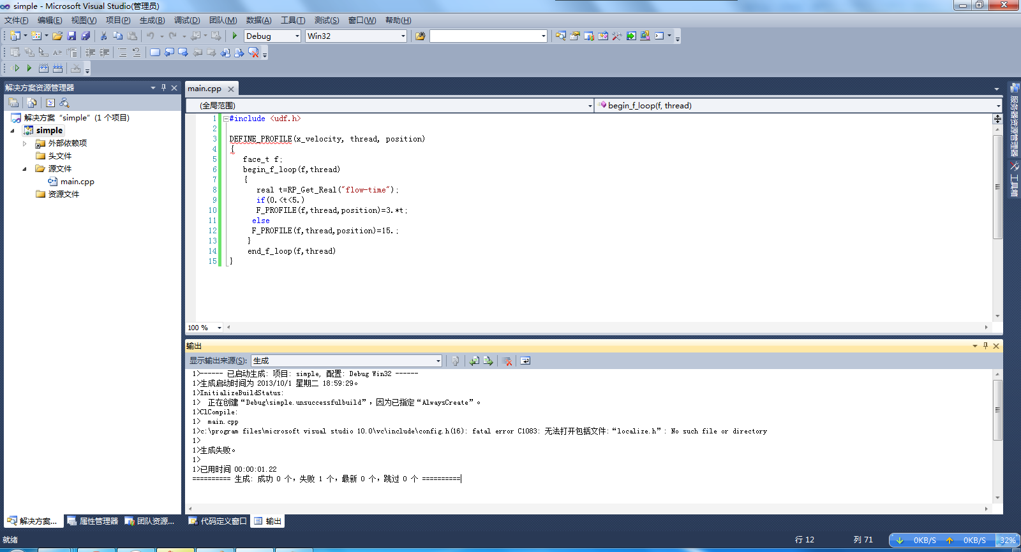The image size is (1021, 552).
Task: Click the output panel vertical scrollbar
Action: (x=997, y=409)
